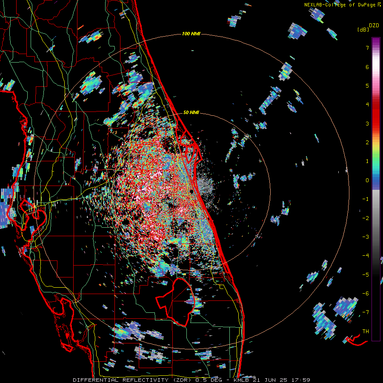Screen dimensions: 383x383
Task: Click the "0" value on the color scale
Action: (367, 180)
